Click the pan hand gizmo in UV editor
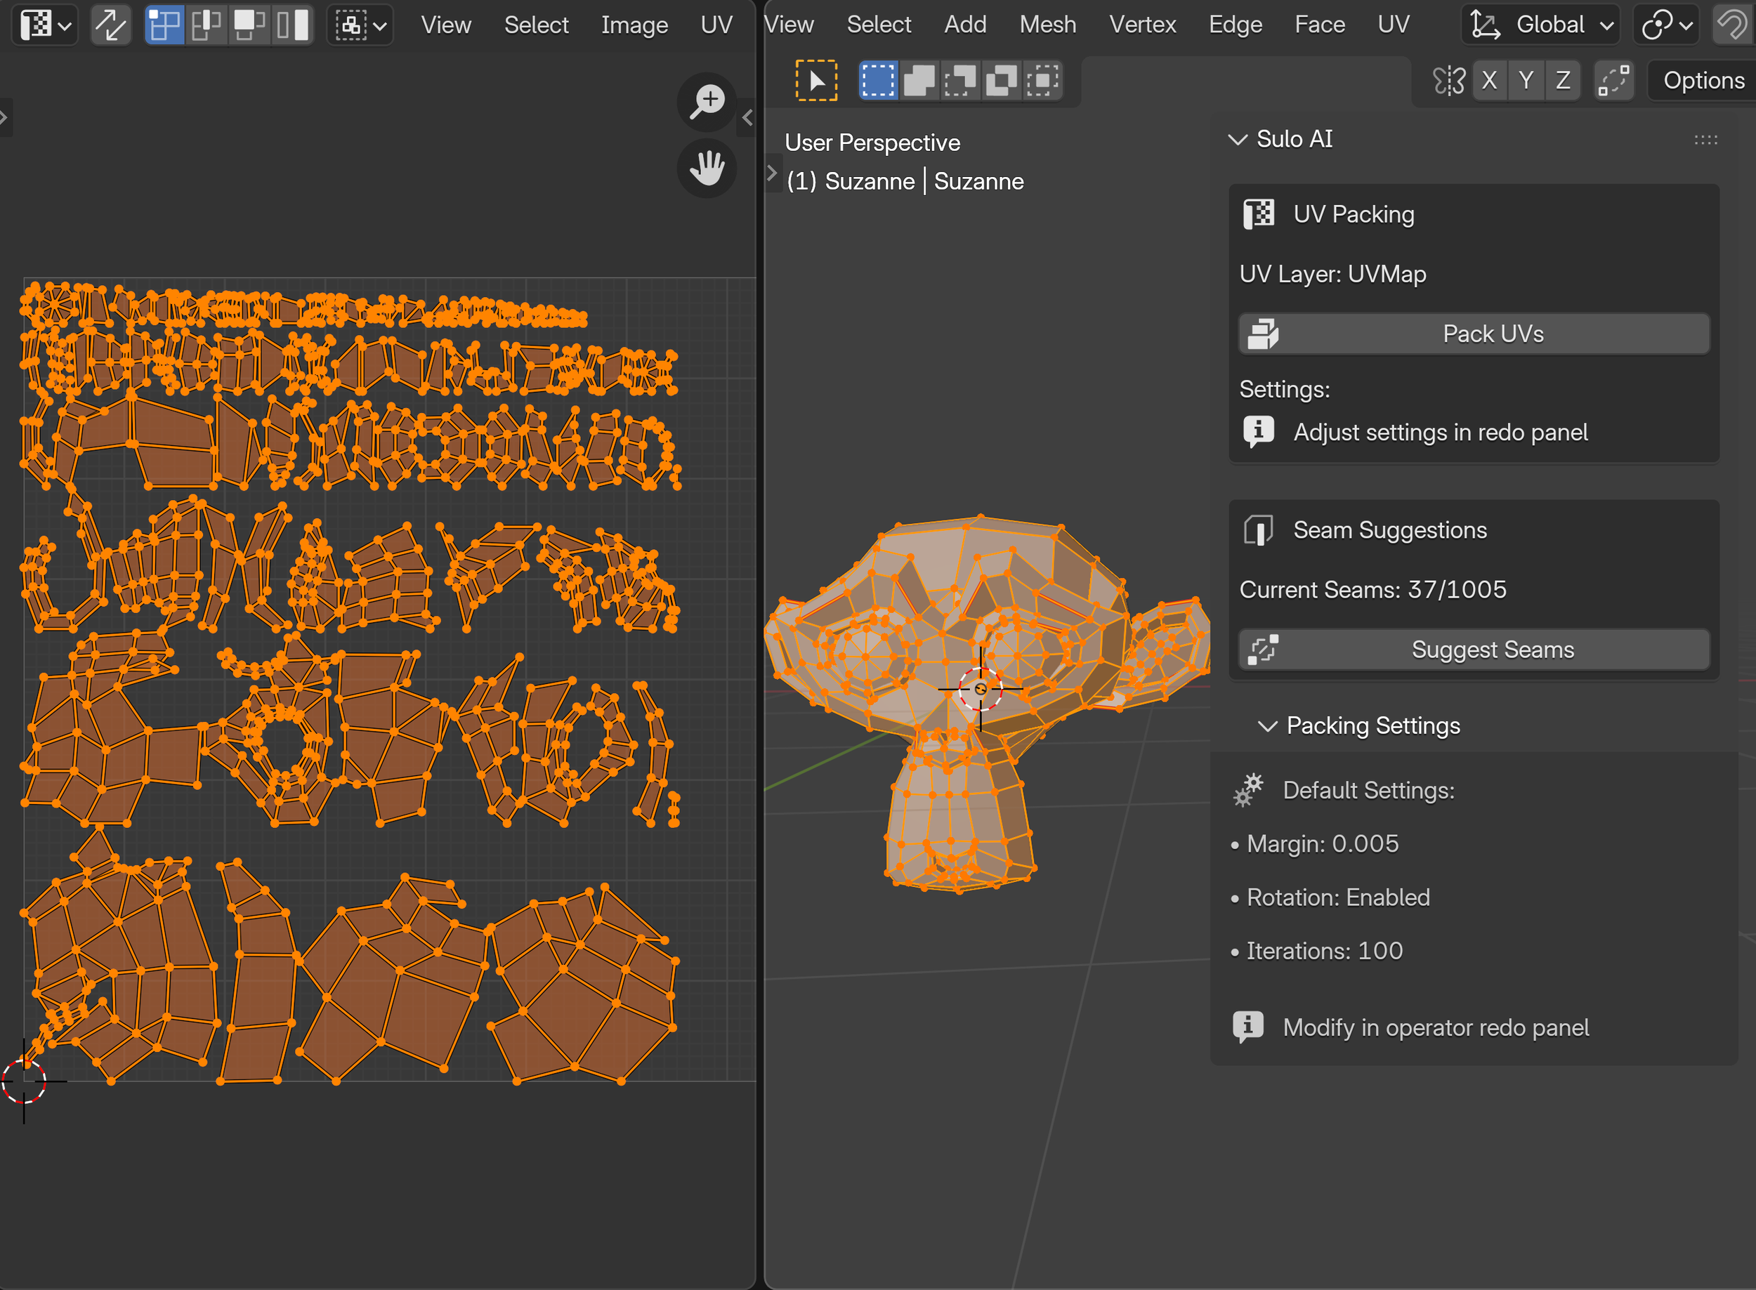The width and height of the screenshot is (1756, 1290). point(707,168)
